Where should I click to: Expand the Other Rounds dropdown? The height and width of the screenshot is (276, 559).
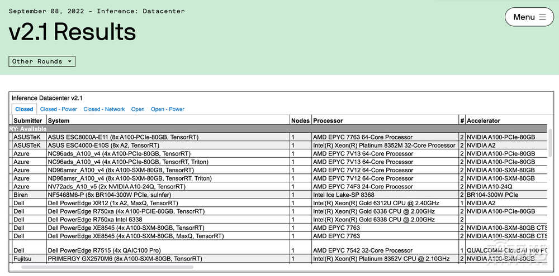coord(42,61)
